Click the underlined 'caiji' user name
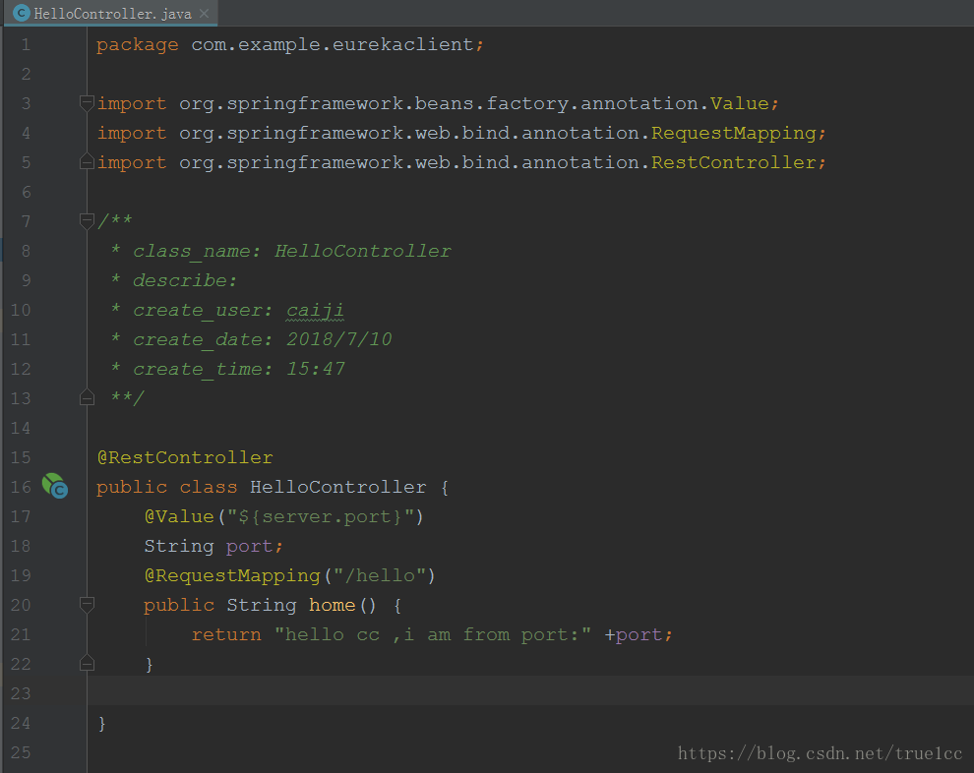The width and height of the screenshot is (974, 773). click(315, 311)
